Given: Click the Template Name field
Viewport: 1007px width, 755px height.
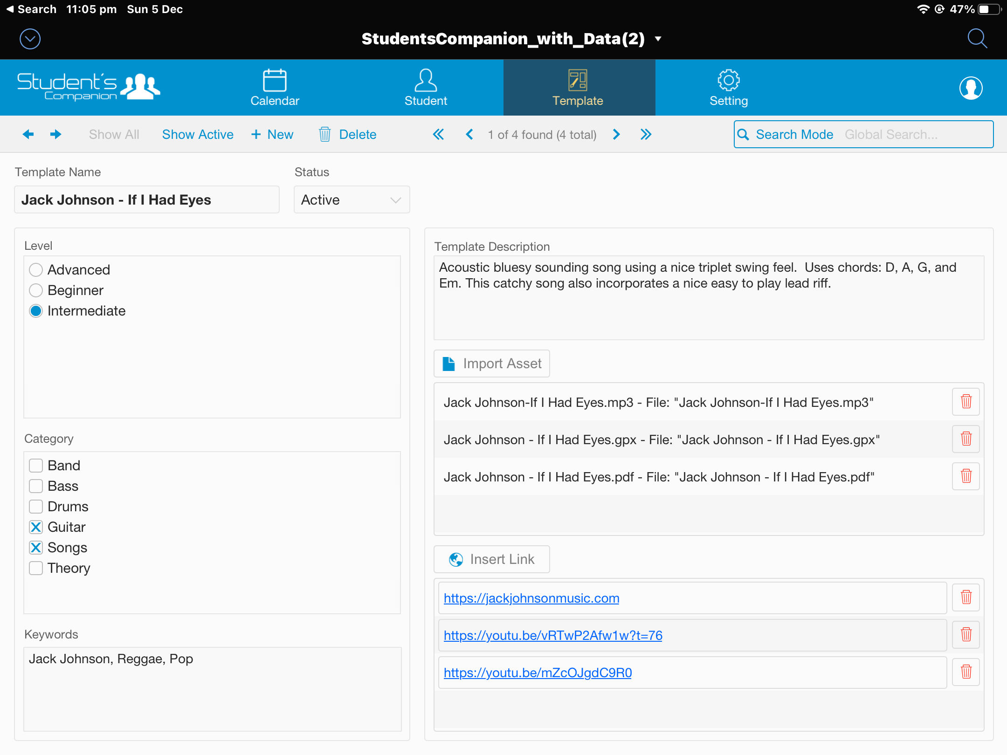Looking at the screenshot, I should coord(147,200).
